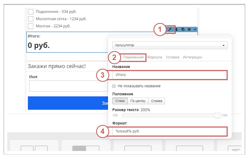
Task: Check the Москитная сетка - 1234 руб. option
Action: coord(31,19)
